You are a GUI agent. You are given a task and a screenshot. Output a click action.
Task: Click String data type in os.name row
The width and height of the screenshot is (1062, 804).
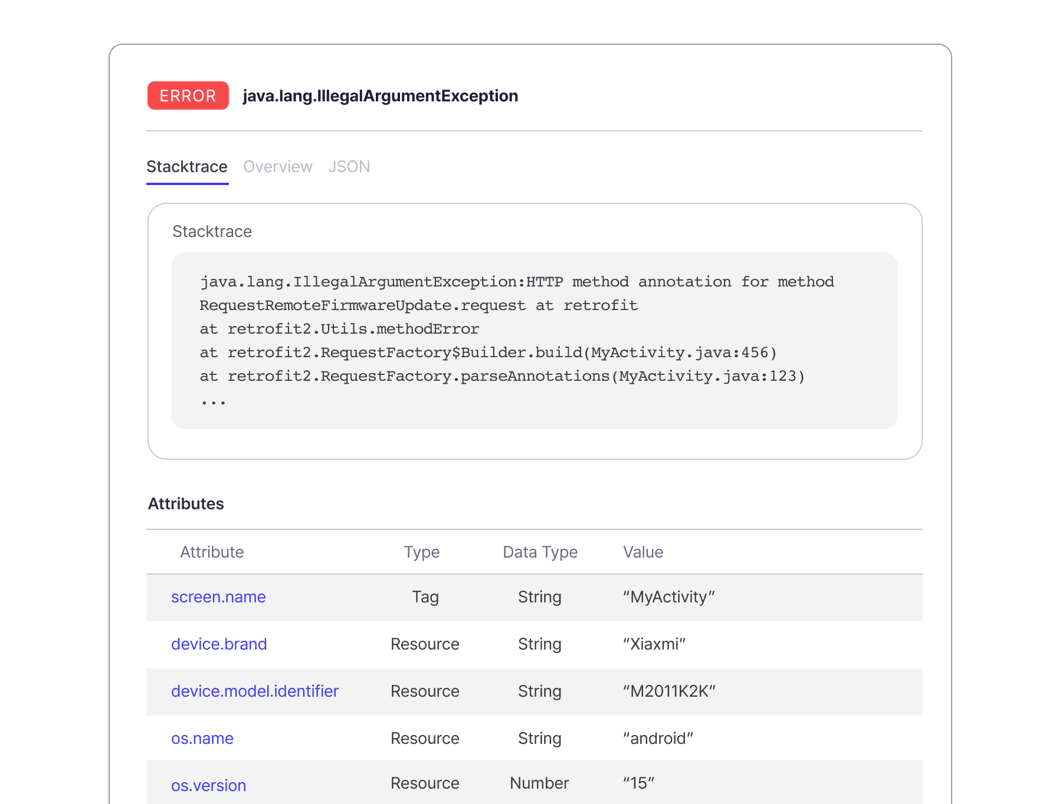[540, 739]
